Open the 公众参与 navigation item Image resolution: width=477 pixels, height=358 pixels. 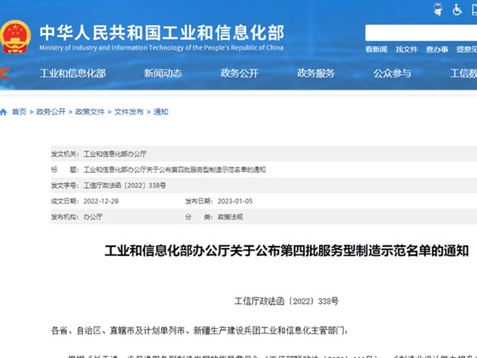392,73
